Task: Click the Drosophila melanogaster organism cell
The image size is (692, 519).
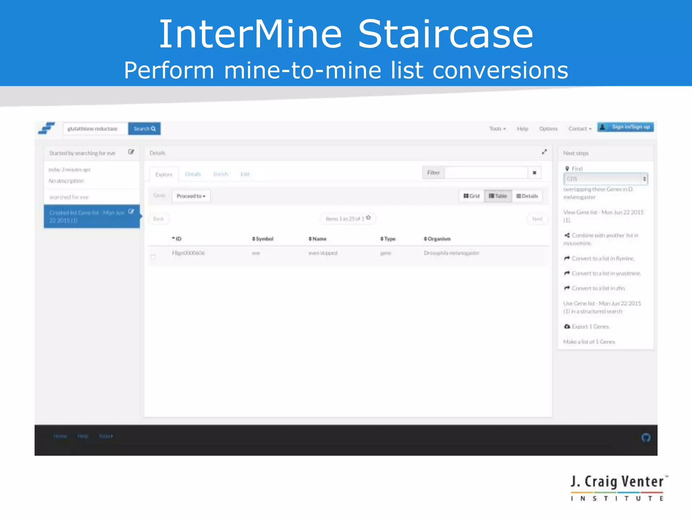Action: pyautogui.click(x=452, y=253)
